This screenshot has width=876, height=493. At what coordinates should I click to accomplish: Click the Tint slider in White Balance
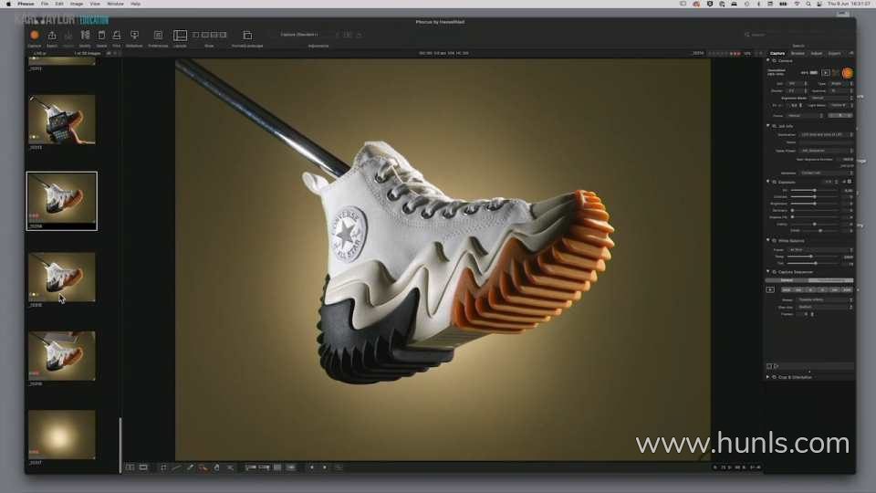[x=815, y=263]
